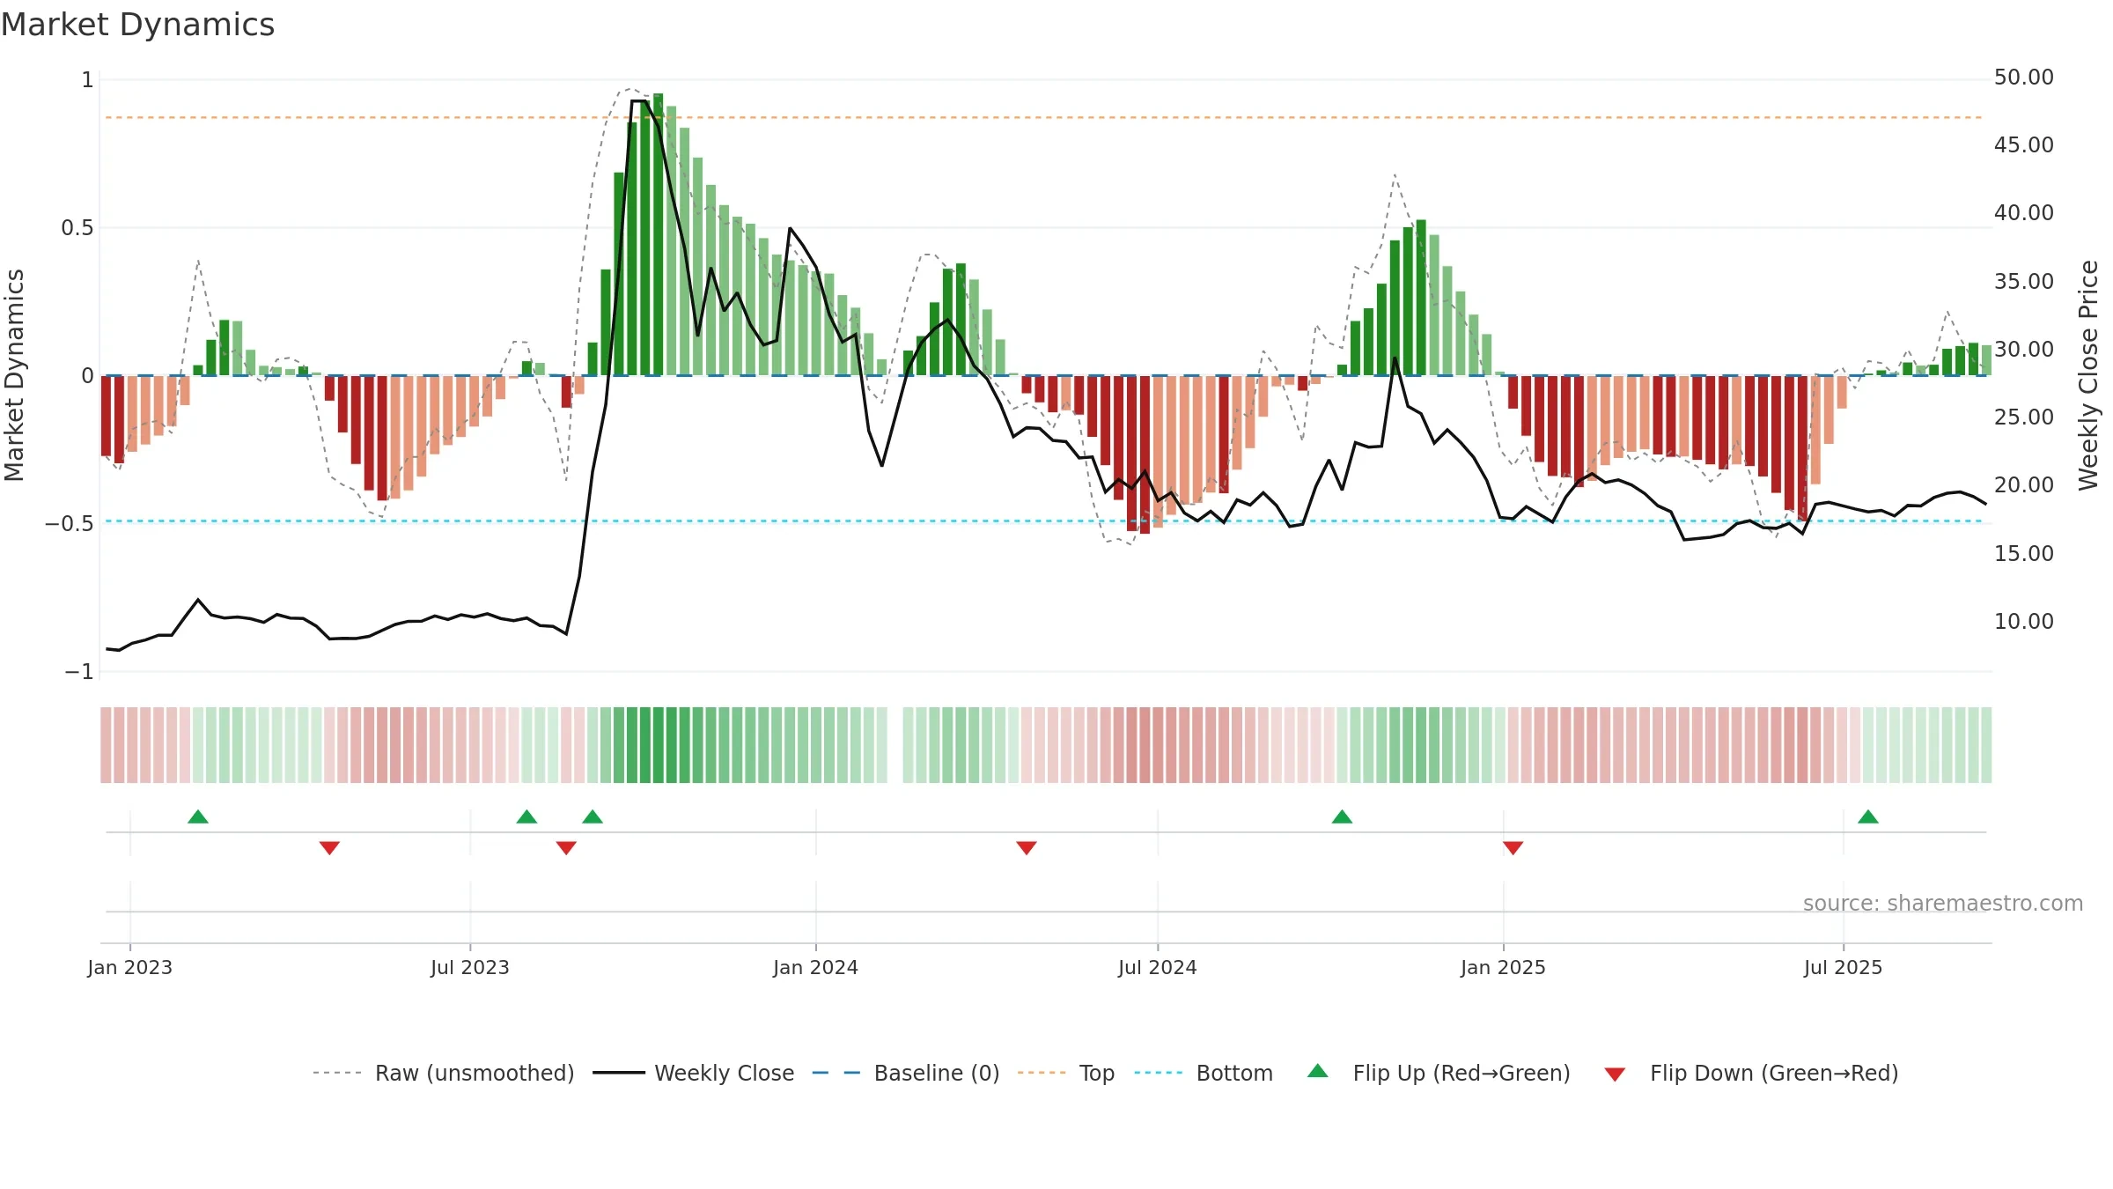Viewport: 2113px width, 1189px height.
Task: Click the −1 left axis label
Action: pyautogui.click(x=79, y=672)
